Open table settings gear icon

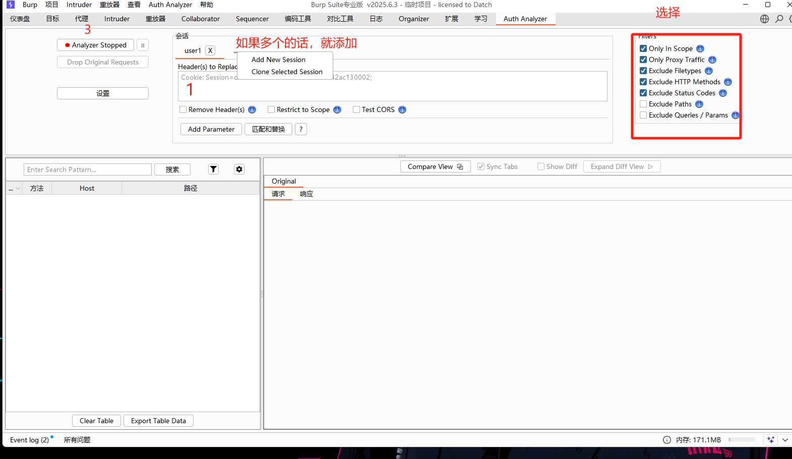[x=239, y=169]
